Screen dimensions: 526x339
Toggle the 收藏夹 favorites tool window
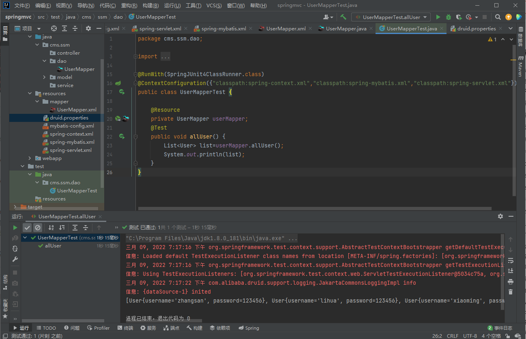[5, 309]
